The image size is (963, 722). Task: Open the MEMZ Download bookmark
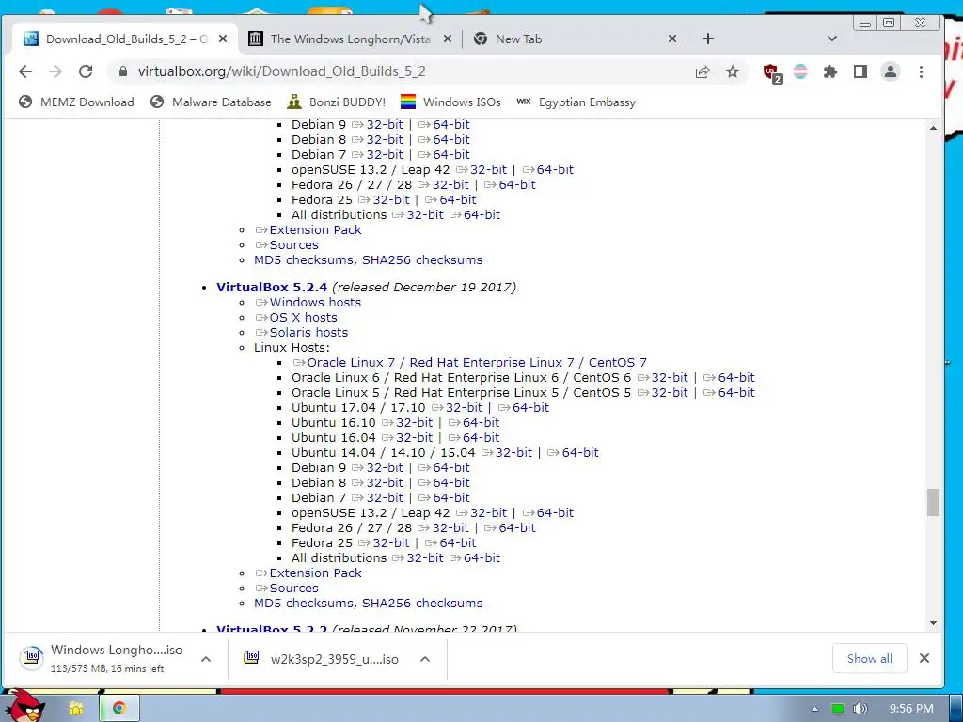pos(76,102)
